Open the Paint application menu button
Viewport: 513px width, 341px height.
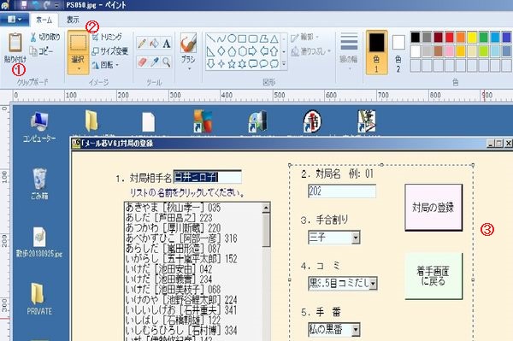[14, 20]
